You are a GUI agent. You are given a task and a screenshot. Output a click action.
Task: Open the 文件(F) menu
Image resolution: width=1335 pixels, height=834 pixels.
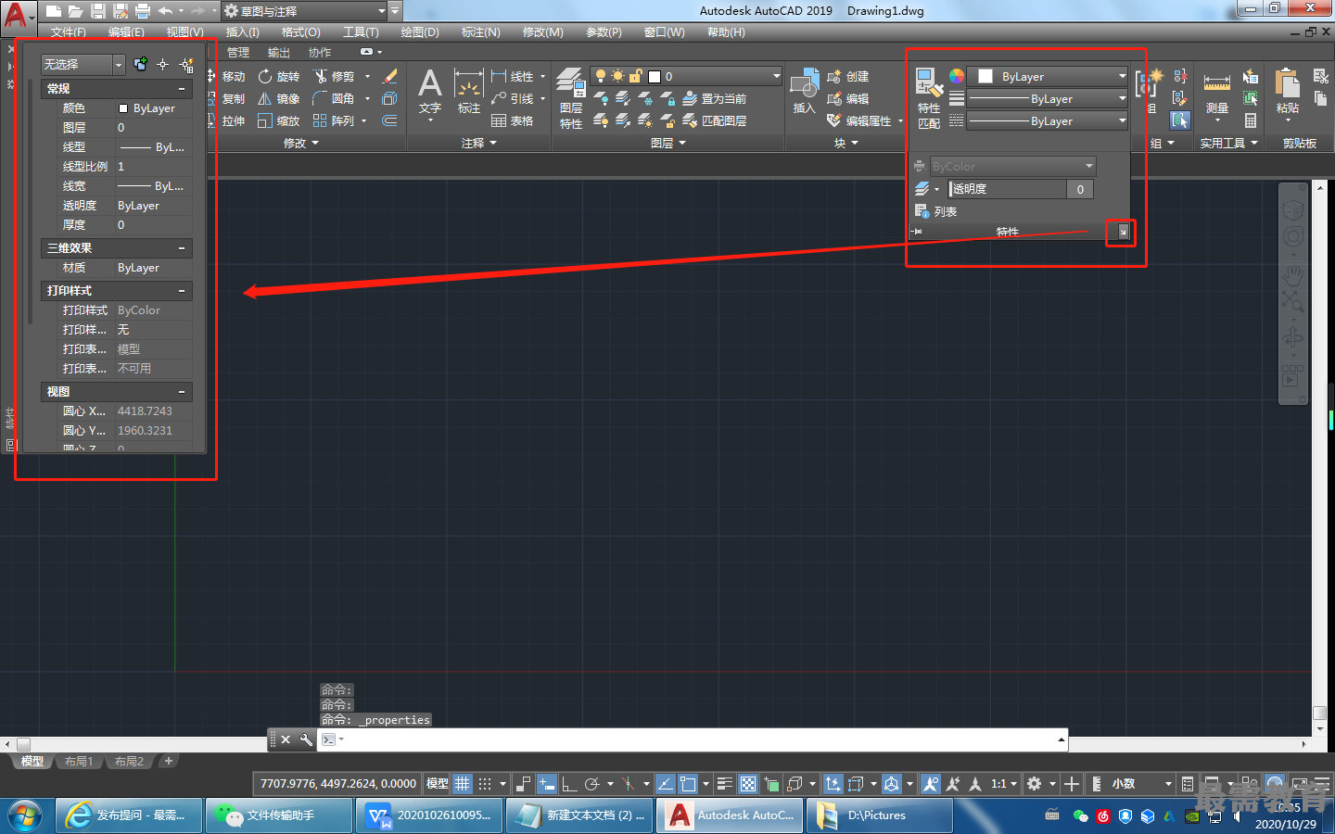point(69,32)
